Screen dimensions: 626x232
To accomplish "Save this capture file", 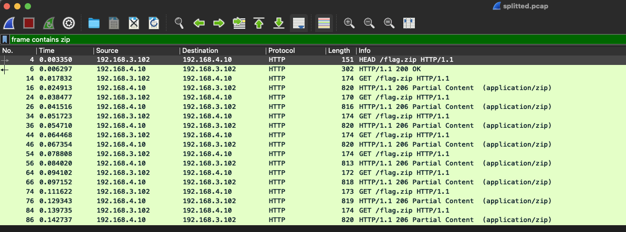I will 114,23.
